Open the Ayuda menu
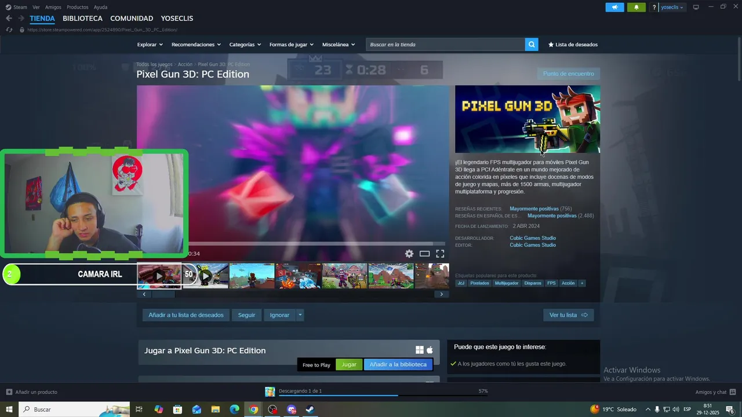 click(x=100, y=8)
